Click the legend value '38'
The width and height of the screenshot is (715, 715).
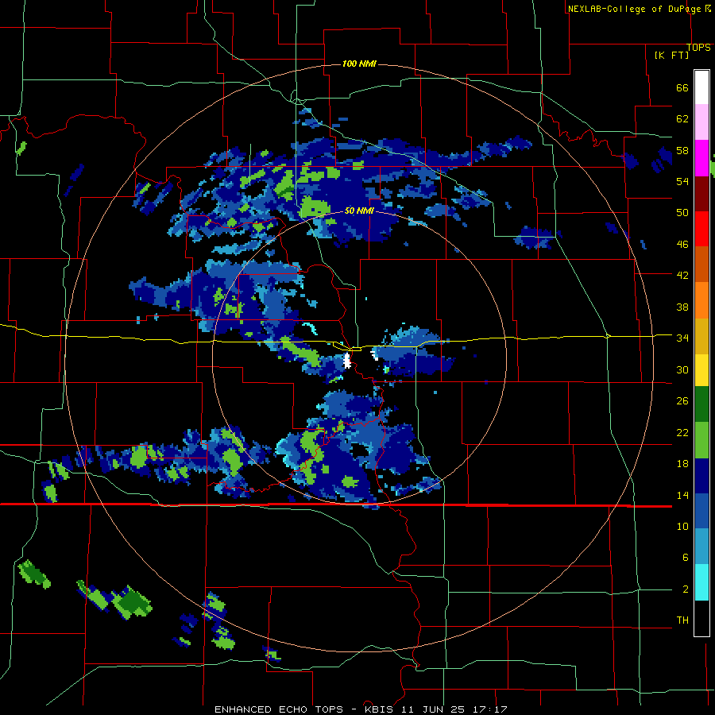(682, 307)
